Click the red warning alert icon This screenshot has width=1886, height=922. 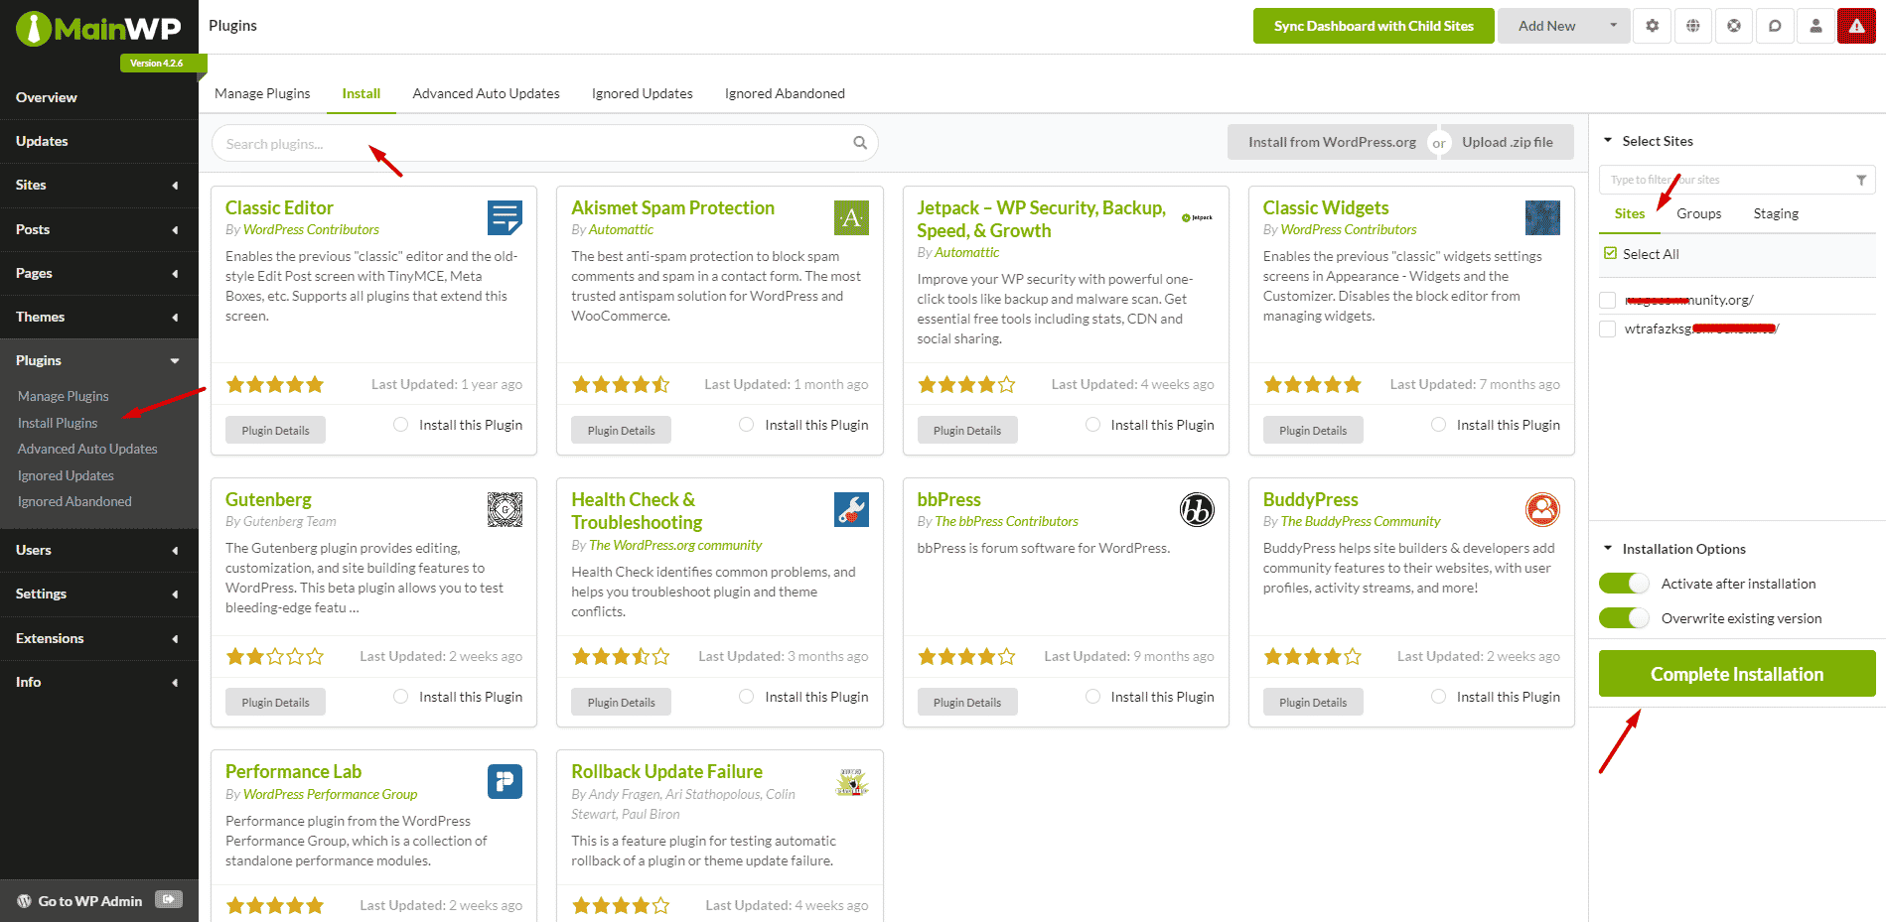[x=1856, y=26]
